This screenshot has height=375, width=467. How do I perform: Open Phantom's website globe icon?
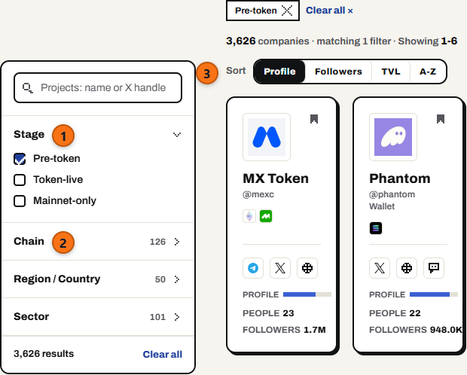point(407,268)
